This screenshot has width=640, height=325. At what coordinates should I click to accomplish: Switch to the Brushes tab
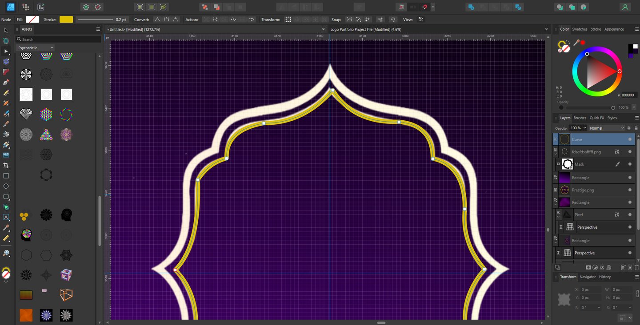click(x=580, y=118)
